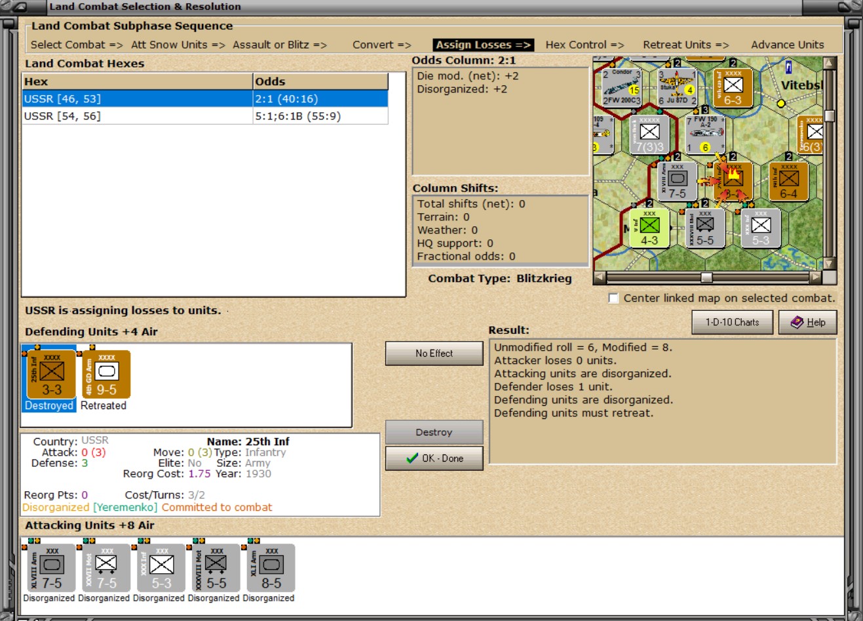Click the Defending units must retreat result line
The image size is (863, 621).
click(x=573, y=413)
